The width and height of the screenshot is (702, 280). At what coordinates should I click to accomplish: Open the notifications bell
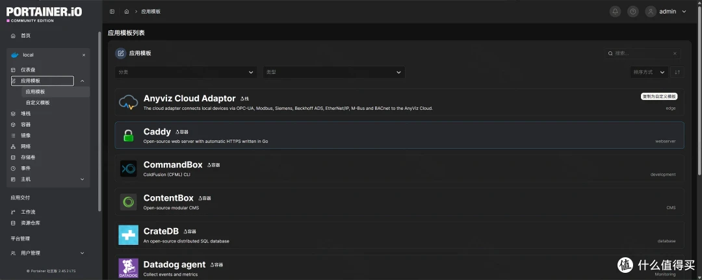coord(615,12)
